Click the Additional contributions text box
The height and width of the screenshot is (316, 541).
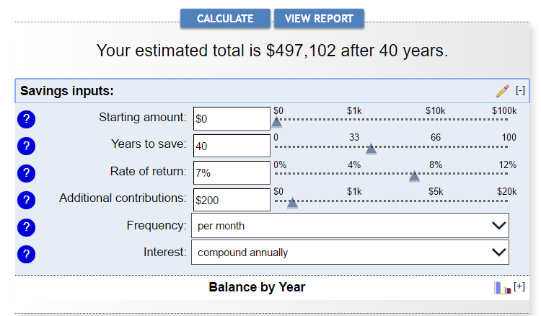[232, 200]
